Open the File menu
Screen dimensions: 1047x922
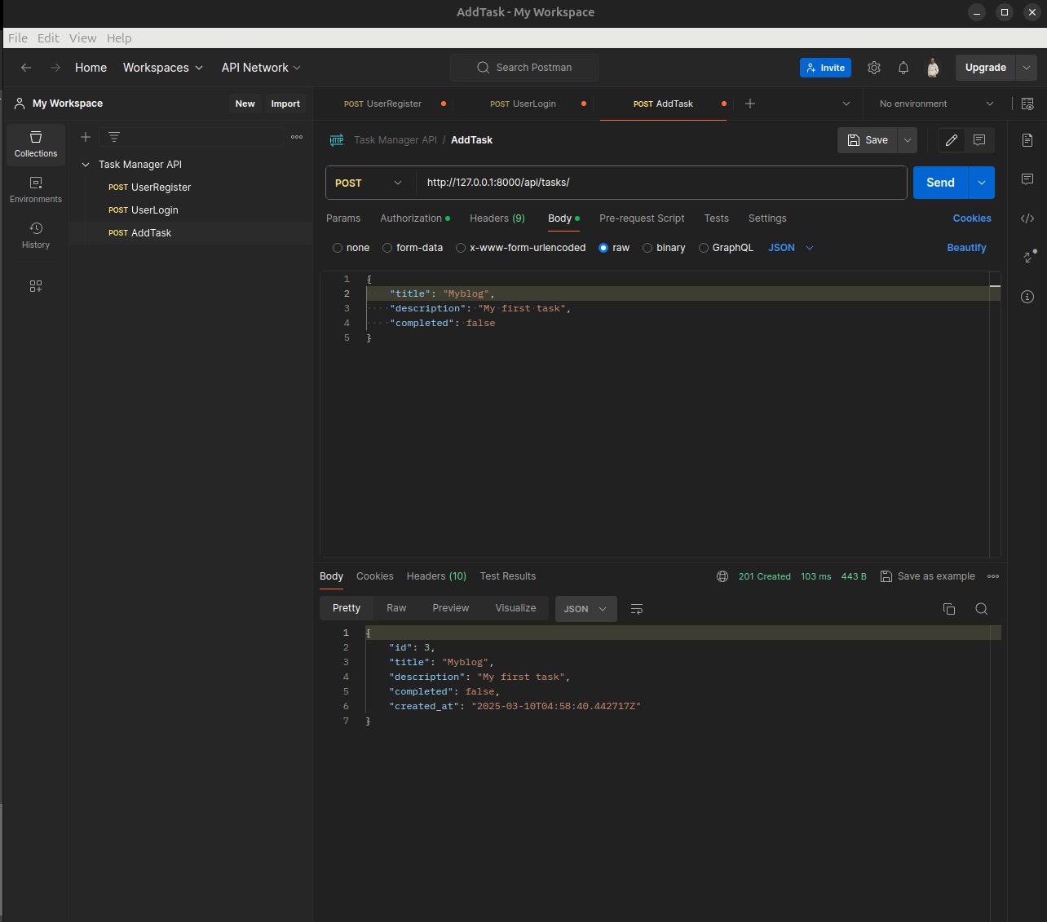18,38
